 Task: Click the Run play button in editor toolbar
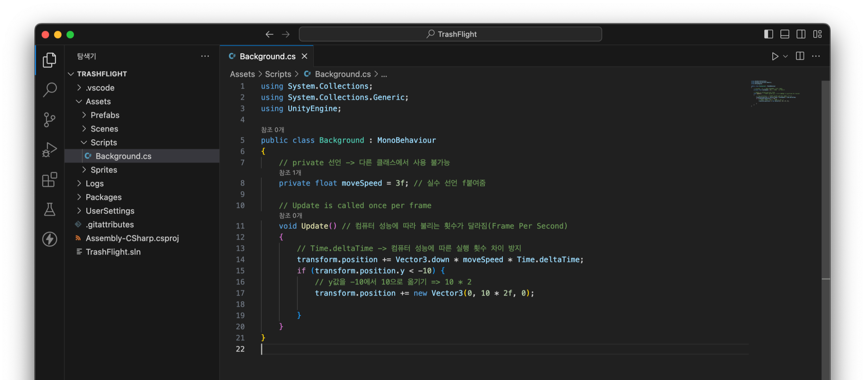775,56
